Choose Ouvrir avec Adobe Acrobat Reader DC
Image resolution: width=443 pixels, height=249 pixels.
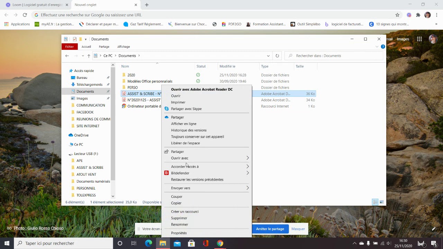[202, 89]
